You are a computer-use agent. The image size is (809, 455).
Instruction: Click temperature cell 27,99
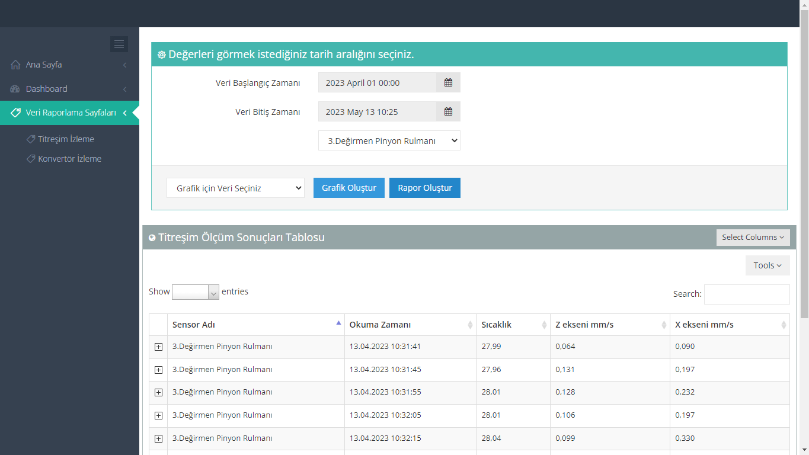point(491,347)
